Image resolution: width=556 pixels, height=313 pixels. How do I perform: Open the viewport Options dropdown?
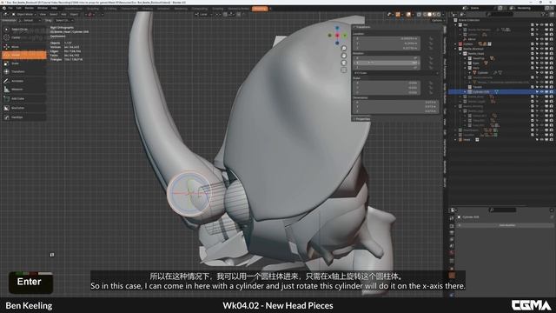[437, 21]
